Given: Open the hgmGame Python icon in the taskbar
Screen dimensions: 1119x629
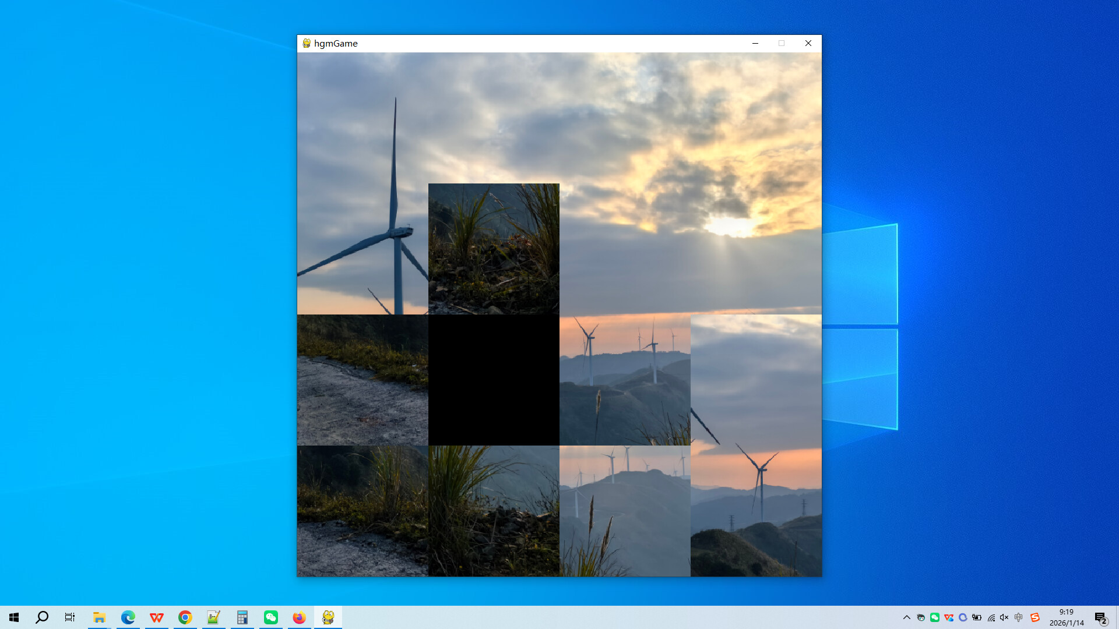Looking at the screenshot, I should click(328, 617).
